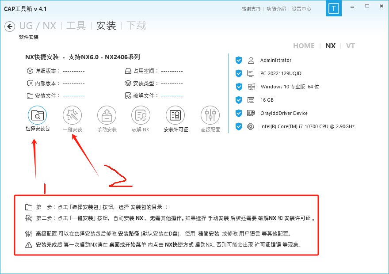
Task: Click the 破解 NX icon
Action: 141,115
